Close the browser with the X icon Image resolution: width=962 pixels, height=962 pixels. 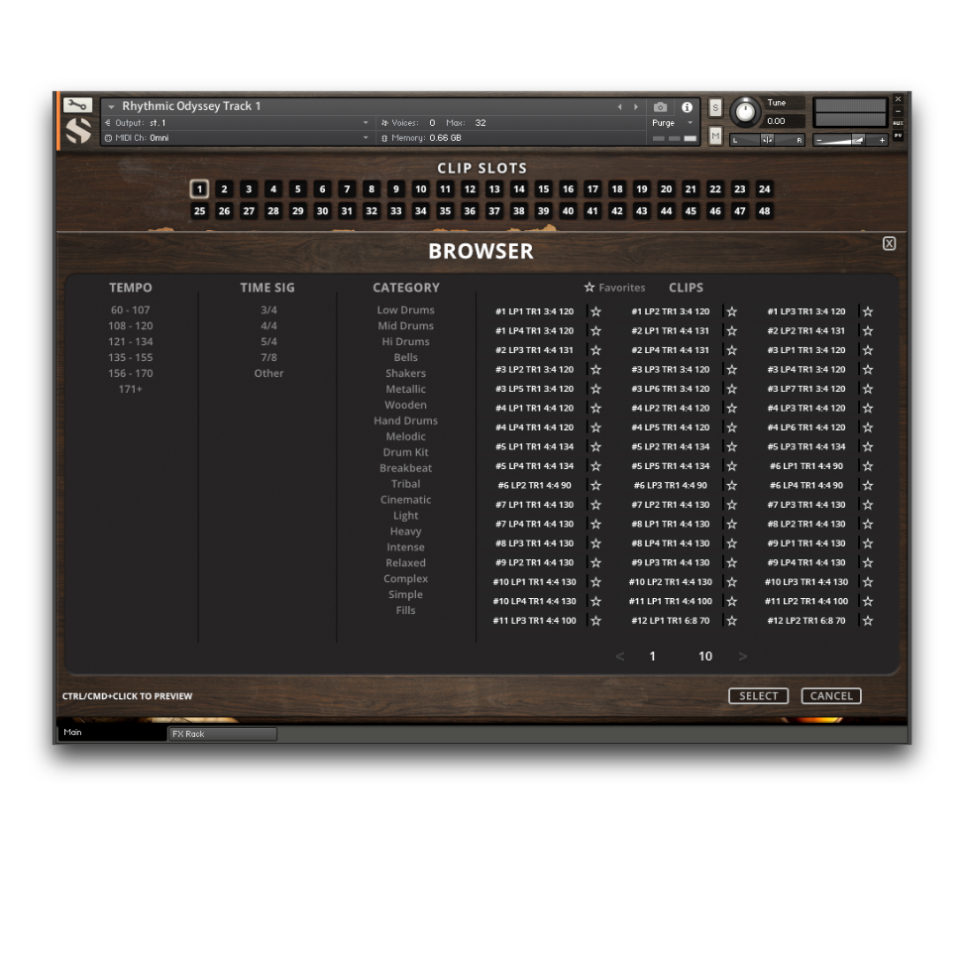889,244
